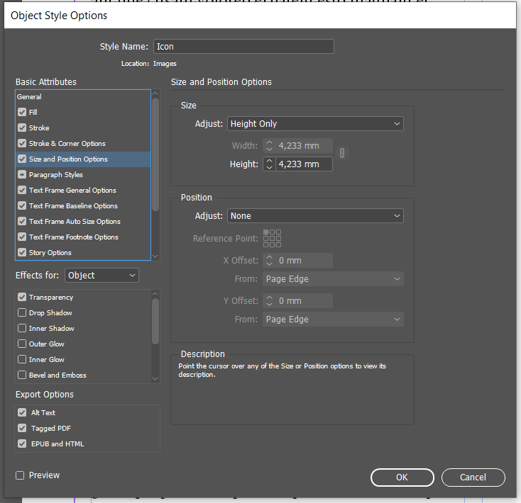
Task: Click the Y Offset value field
Action: 304,301
